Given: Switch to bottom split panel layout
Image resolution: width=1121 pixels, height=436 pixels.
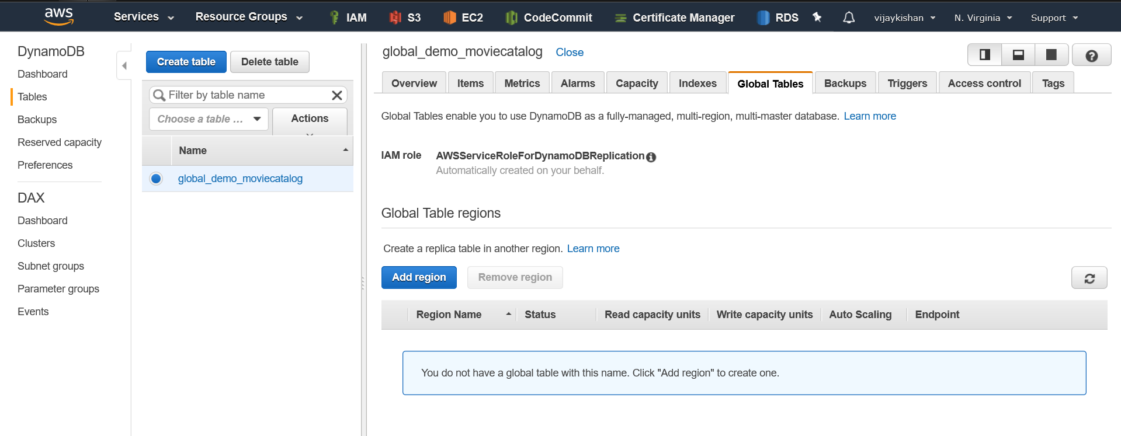Looking at the screenshot, I should click(1018, 55).
